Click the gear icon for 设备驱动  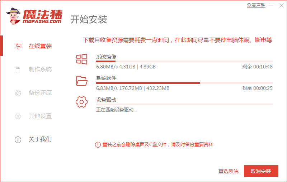tap(82, 102)
